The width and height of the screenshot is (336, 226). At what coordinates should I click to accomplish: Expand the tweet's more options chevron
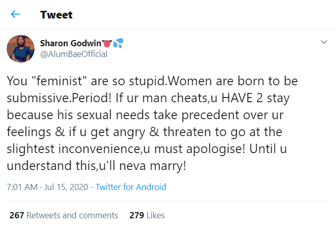coord(324,42)
